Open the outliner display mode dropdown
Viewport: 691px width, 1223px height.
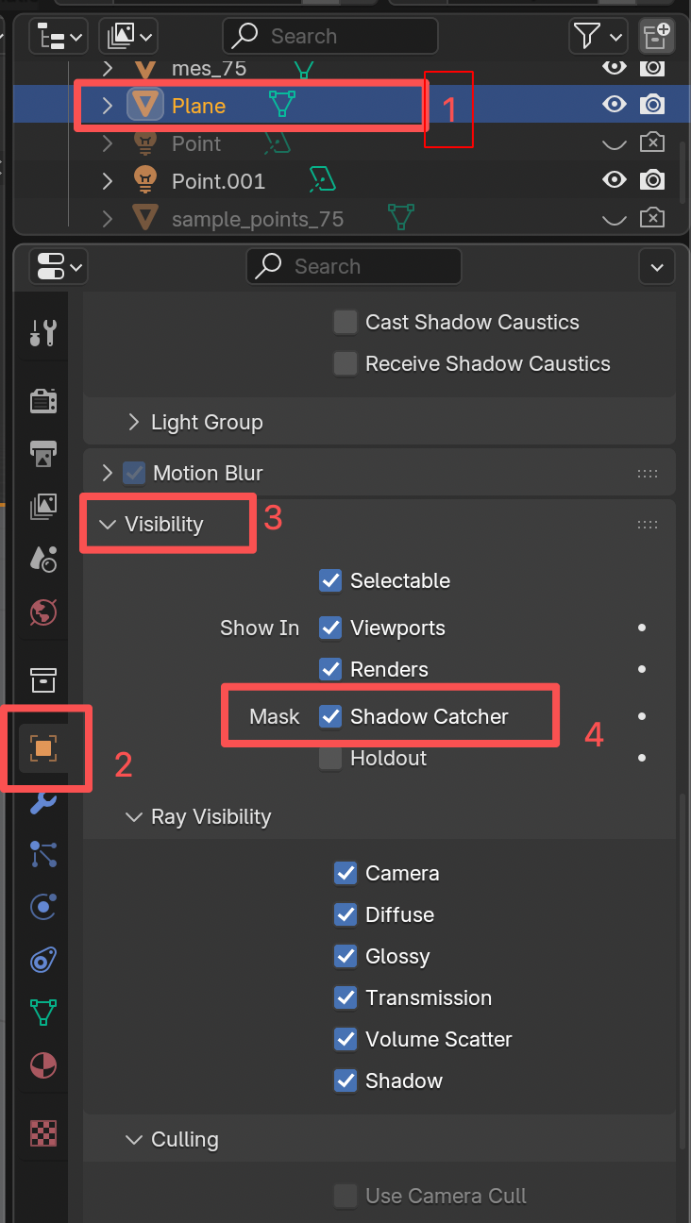pos(59,37)
